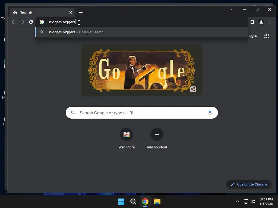Go back using the back arrow

(14, 22)
